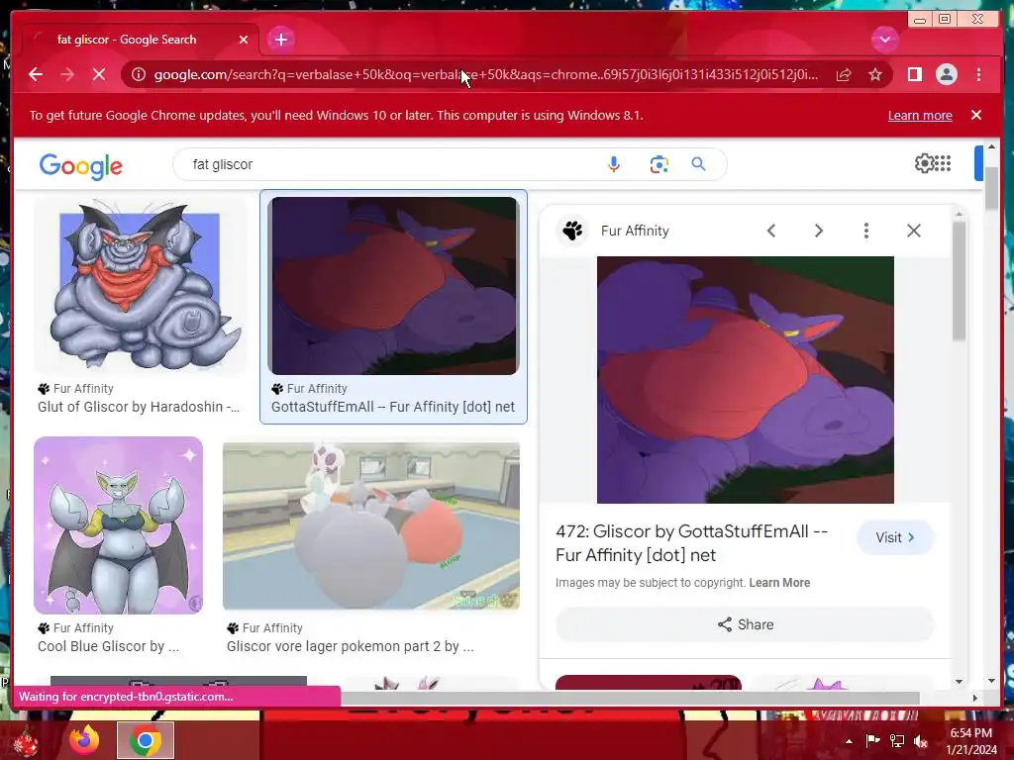Click the large preview image in the side panel

745,380
